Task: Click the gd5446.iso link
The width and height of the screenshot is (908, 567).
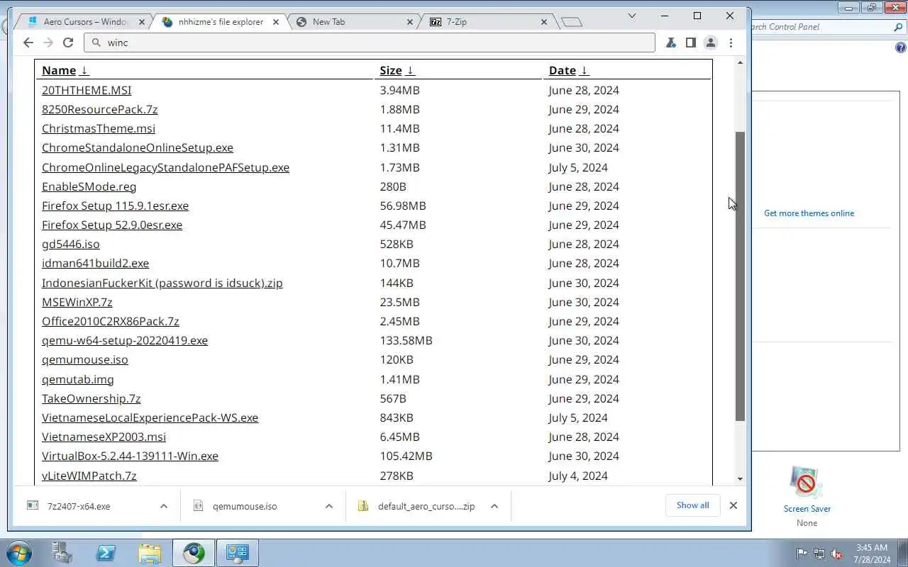Action: 71,244
